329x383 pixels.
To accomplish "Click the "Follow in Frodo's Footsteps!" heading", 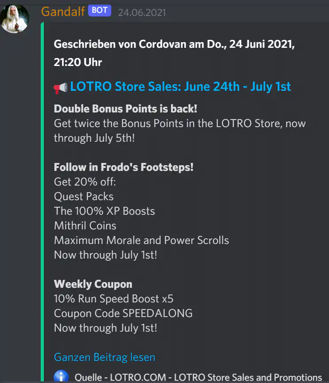I will [123, 167].
